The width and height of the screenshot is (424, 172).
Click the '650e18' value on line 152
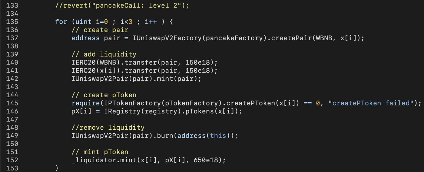point(206,160)
